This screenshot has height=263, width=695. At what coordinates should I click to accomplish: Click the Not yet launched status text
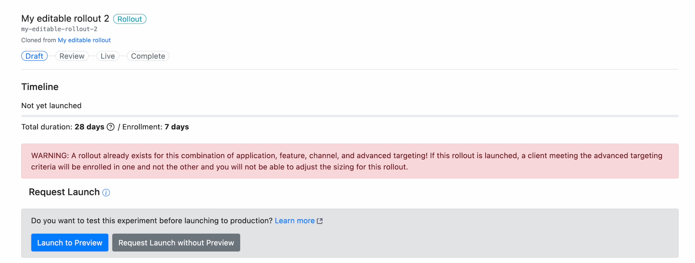pos(51,105)
